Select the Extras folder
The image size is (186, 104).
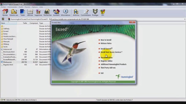(5, 34)
